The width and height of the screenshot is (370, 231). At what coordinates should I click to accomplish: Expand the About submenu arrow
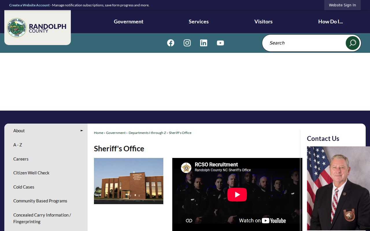tap(82, 131)
